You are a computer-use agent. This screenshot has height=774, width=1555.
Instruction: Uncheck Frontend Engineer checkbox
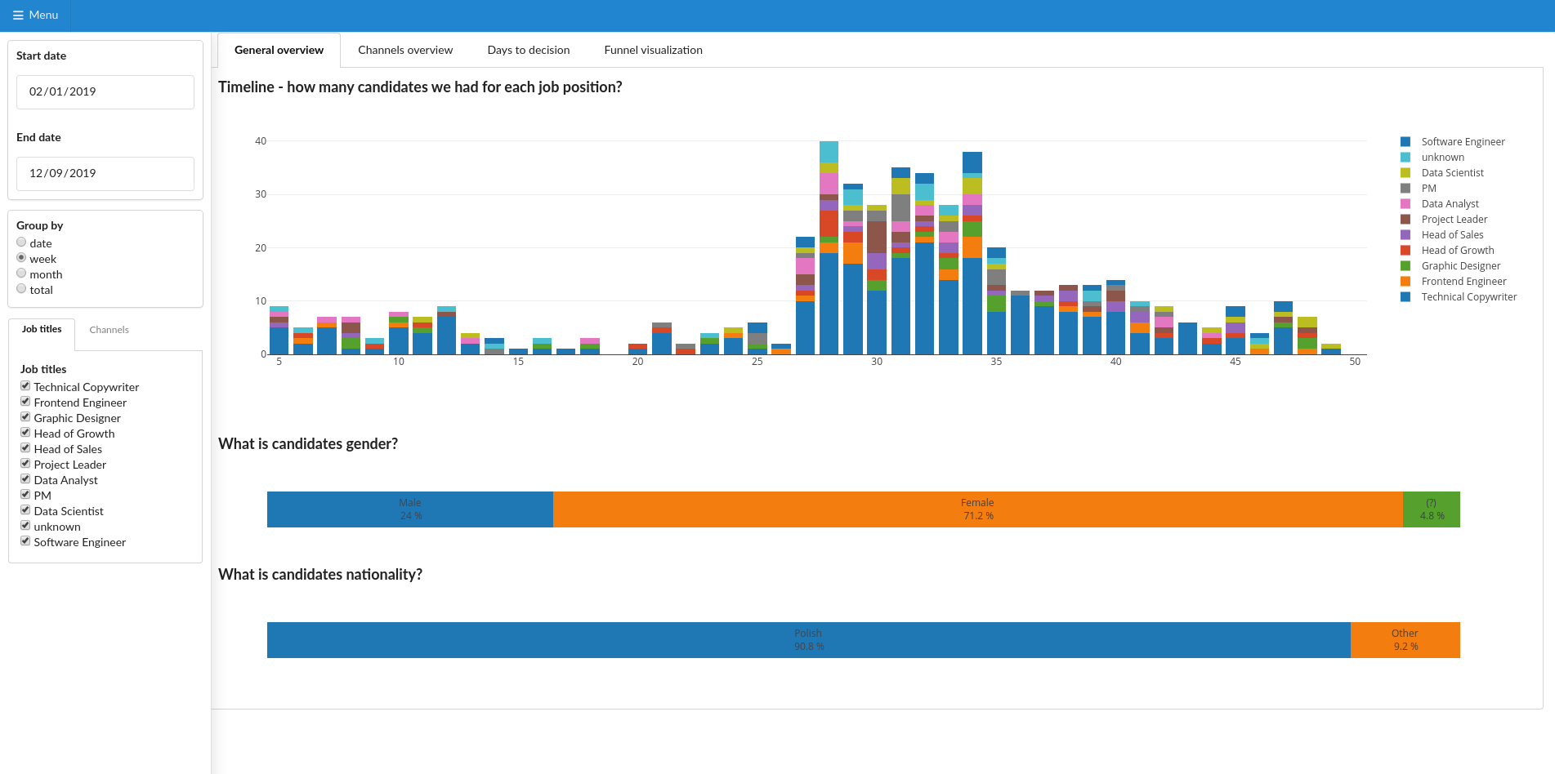tap(25, 402)
